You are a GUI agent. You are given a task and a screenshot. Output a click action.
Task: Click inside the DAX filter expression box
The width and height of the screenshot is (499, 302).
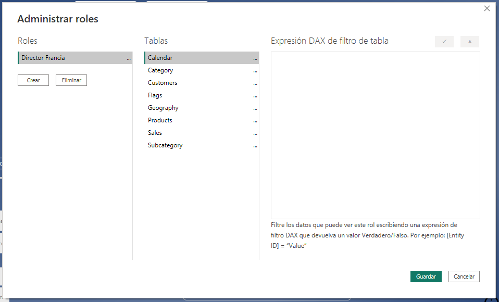pos(375,135)
